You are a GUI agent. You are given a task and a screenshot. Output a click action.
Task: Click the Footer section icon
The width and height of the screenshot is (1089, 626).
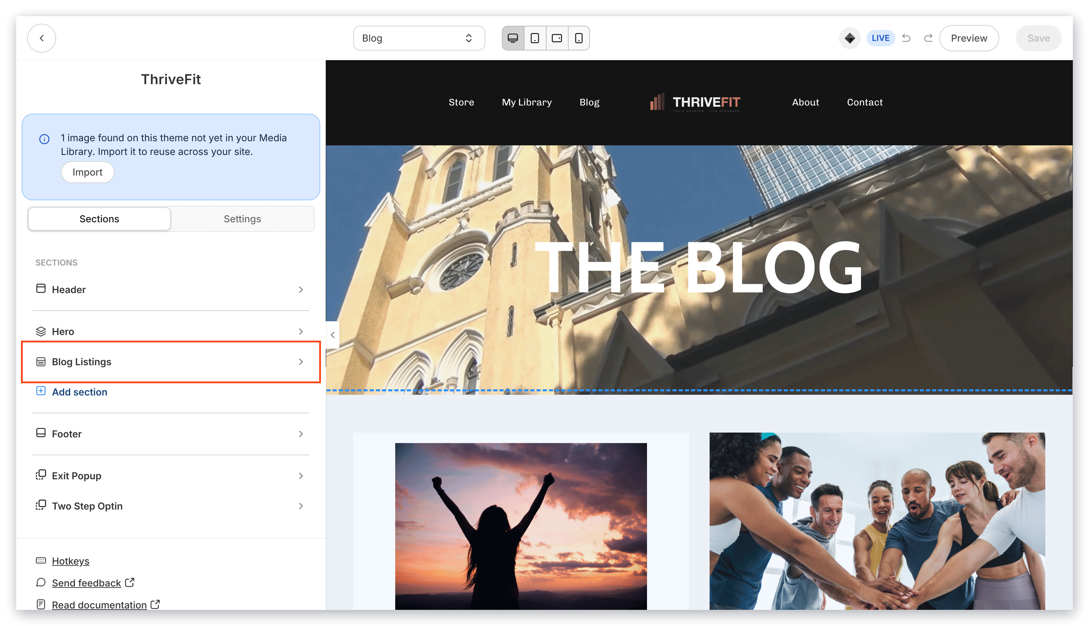pyautogui.click(x=41, y=433)
